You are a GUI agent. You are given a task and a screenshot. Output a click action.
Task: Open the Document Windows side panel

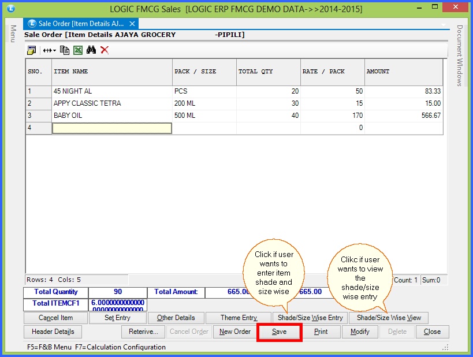pos(459,55)
